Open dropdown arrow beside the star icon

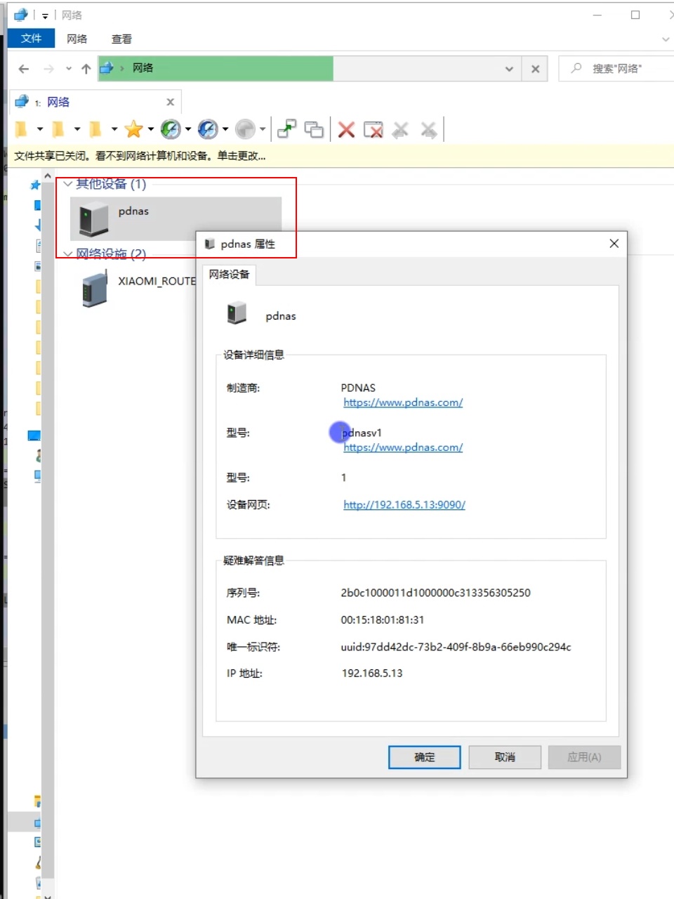click(151, 129)
